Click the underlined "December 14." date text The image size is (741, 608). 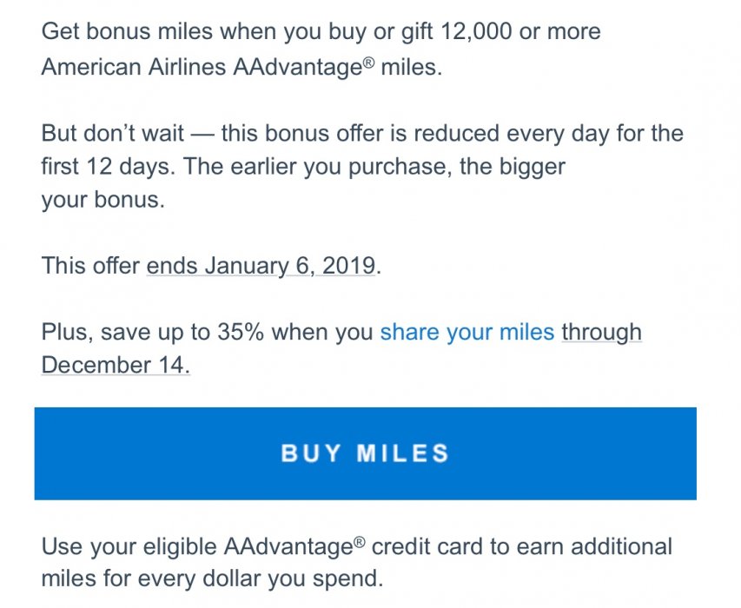(116, 365)
